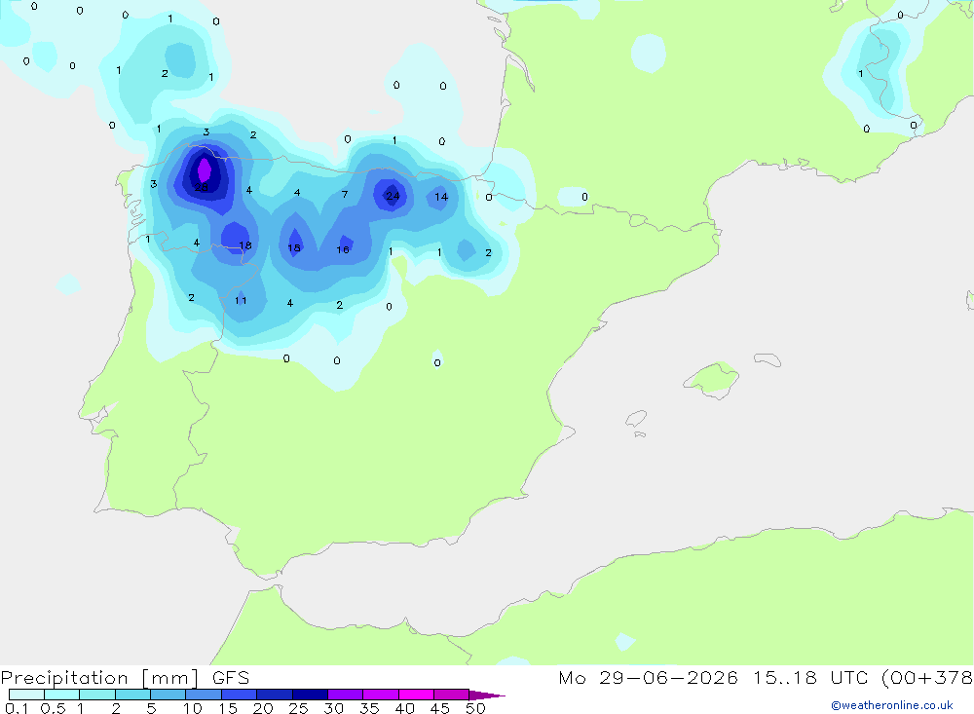Click the '0.1' legend label
This screenshot has height=714, width=974.
[x=17, y=708]
